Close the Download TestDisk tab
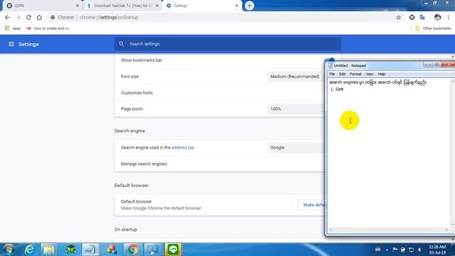Screen dimensions: 455x256 (157, 6)
